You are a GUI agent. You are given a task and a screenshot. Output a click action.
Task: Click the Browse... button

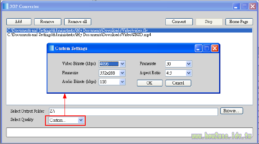click(x=232, y=111)
